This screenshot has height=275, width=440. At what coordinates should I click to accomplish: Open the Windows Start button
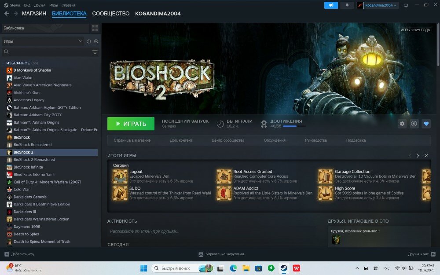coord(144,268)
